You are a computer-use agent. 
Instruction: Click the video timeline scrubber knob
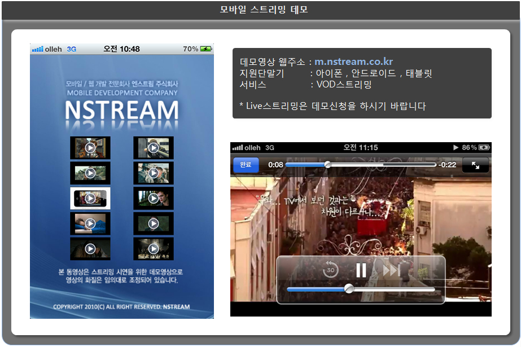tap(327, 165)
